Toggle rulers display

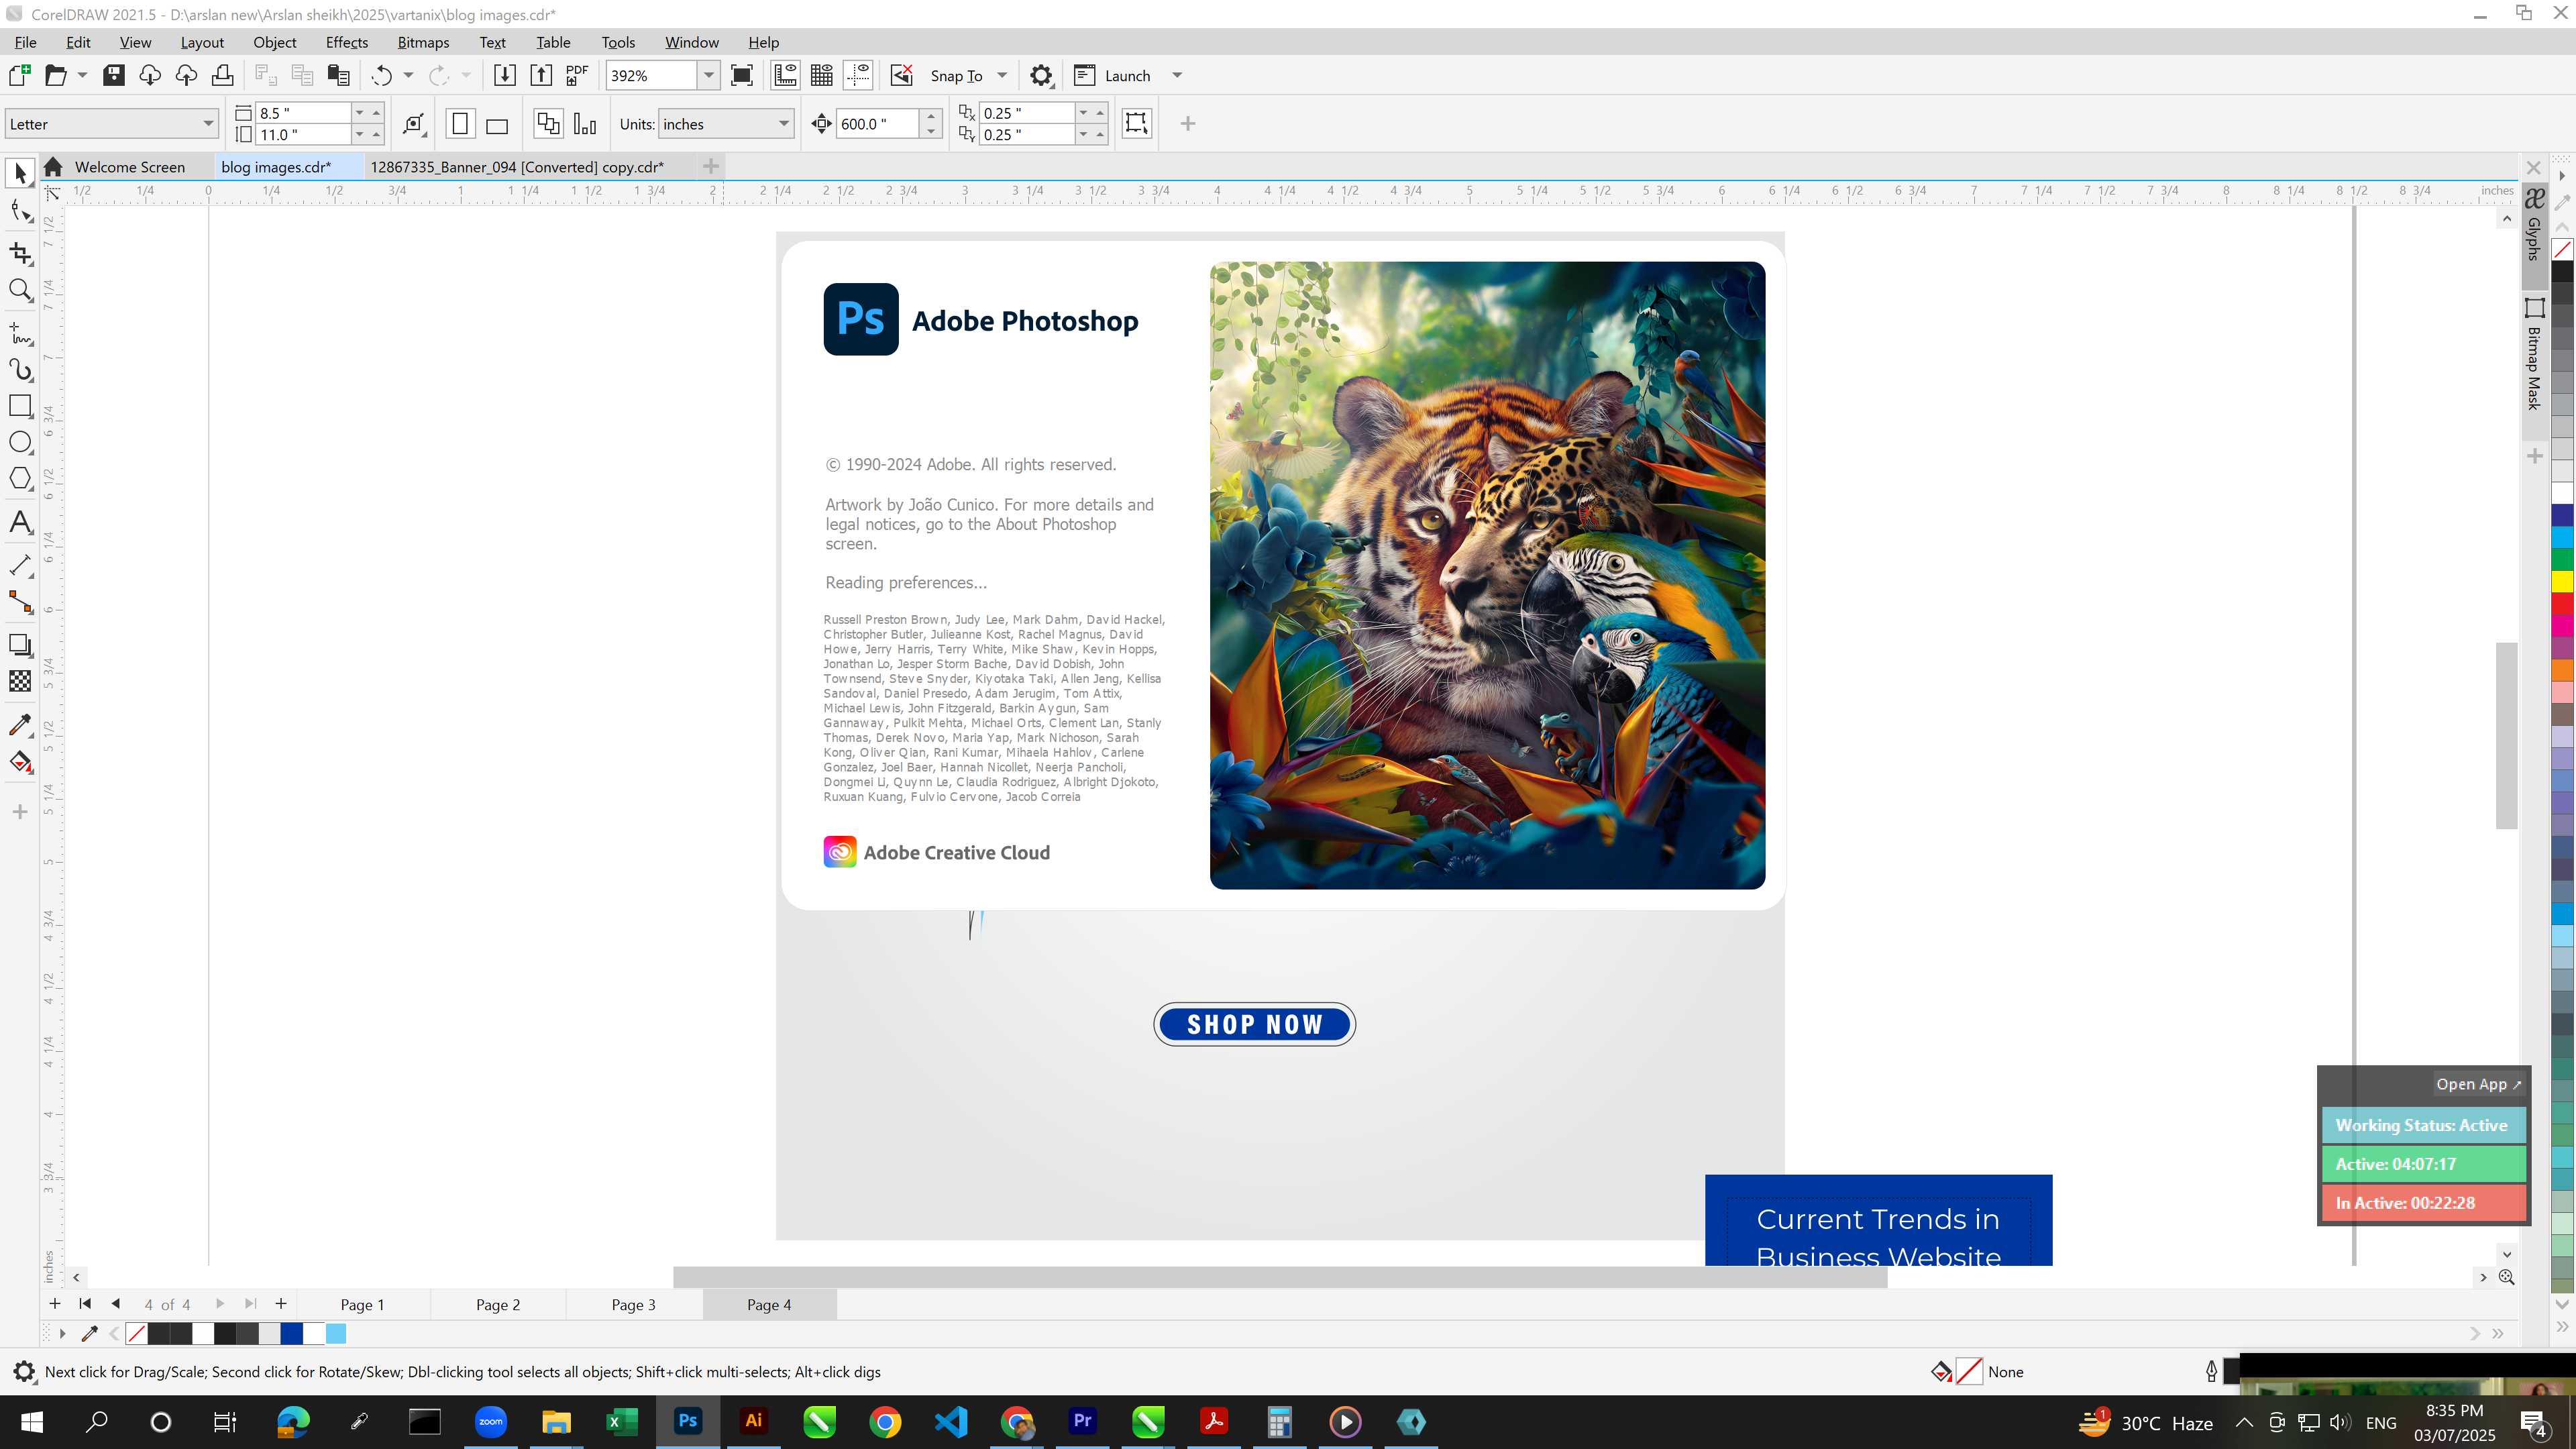pos(786,75)
